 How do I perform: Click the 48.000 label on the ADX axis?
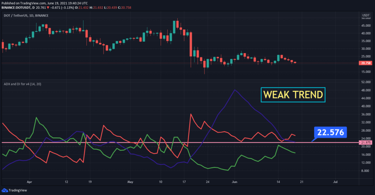click(366, 90)
